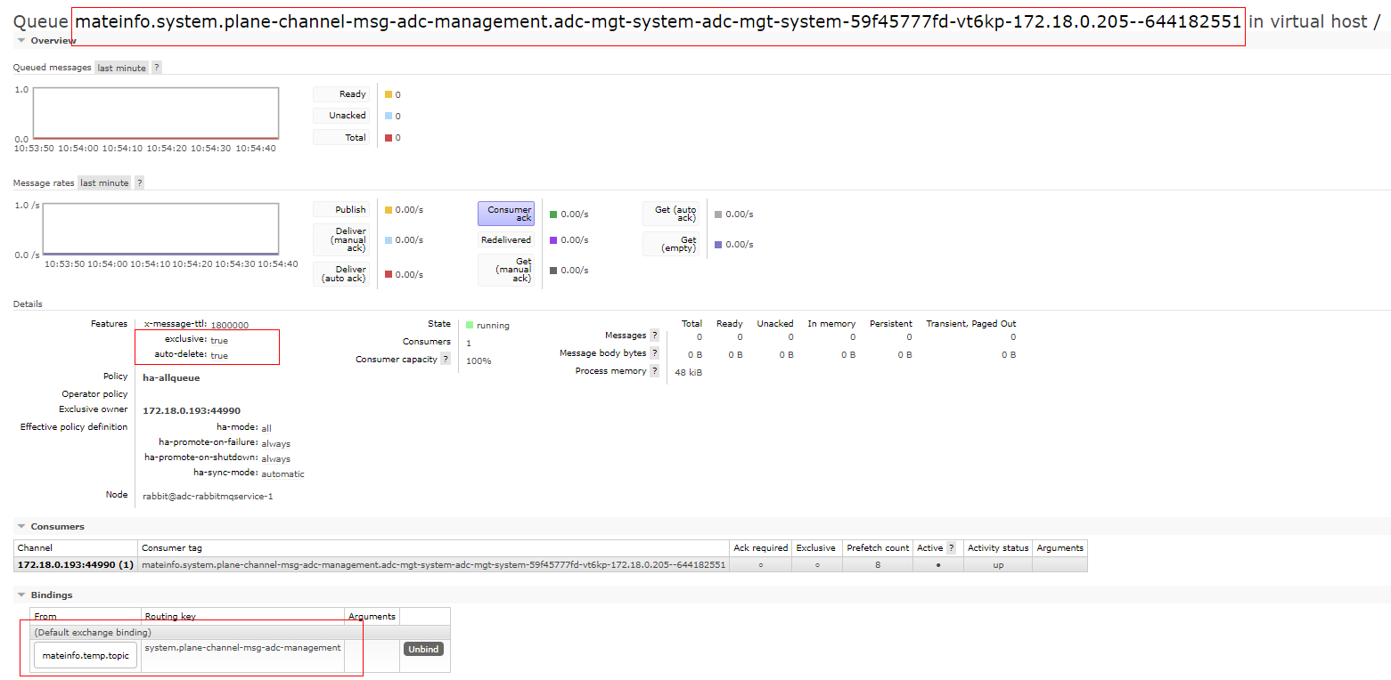Open the ha-allqueue policy
This screenshot has height=680, width=1391.
171,377
